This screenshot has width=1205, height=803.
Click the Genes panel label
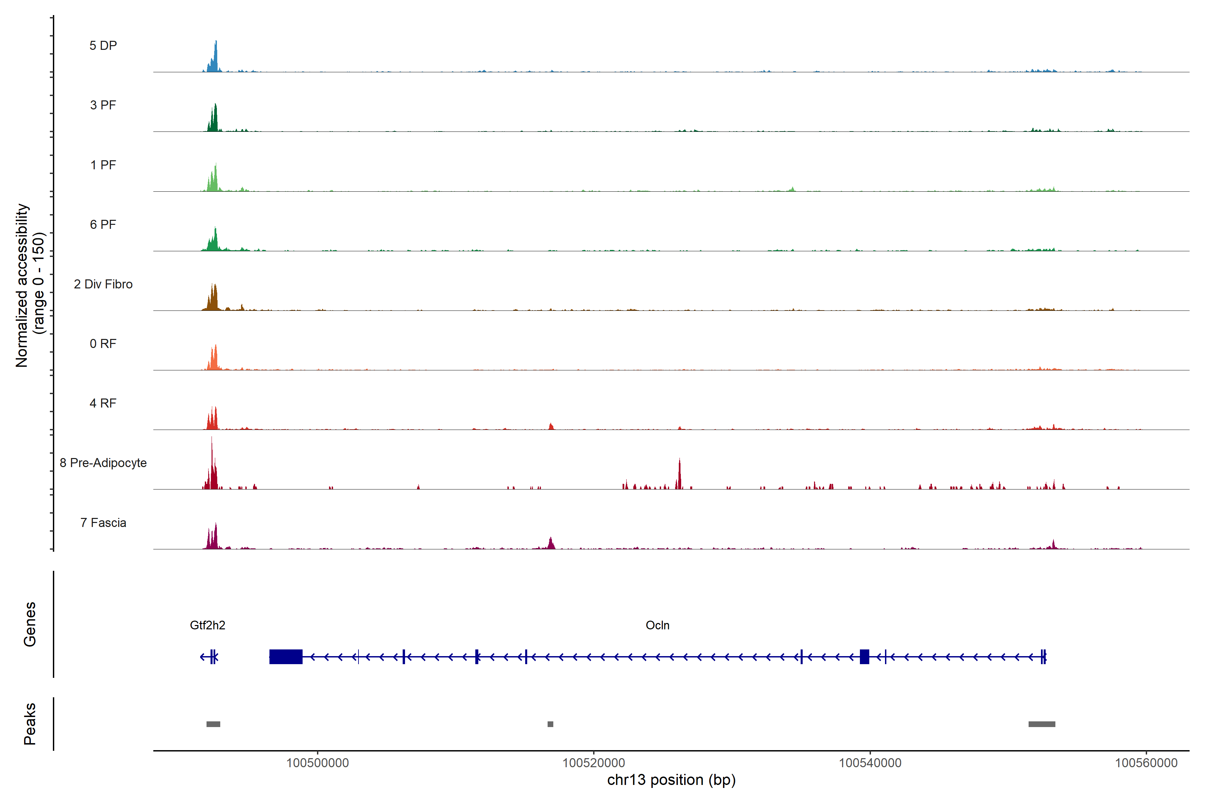pos(30,624)
